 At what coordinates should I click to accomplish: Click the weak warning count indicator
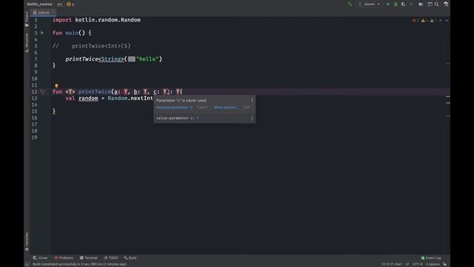(x=433, y=21)
